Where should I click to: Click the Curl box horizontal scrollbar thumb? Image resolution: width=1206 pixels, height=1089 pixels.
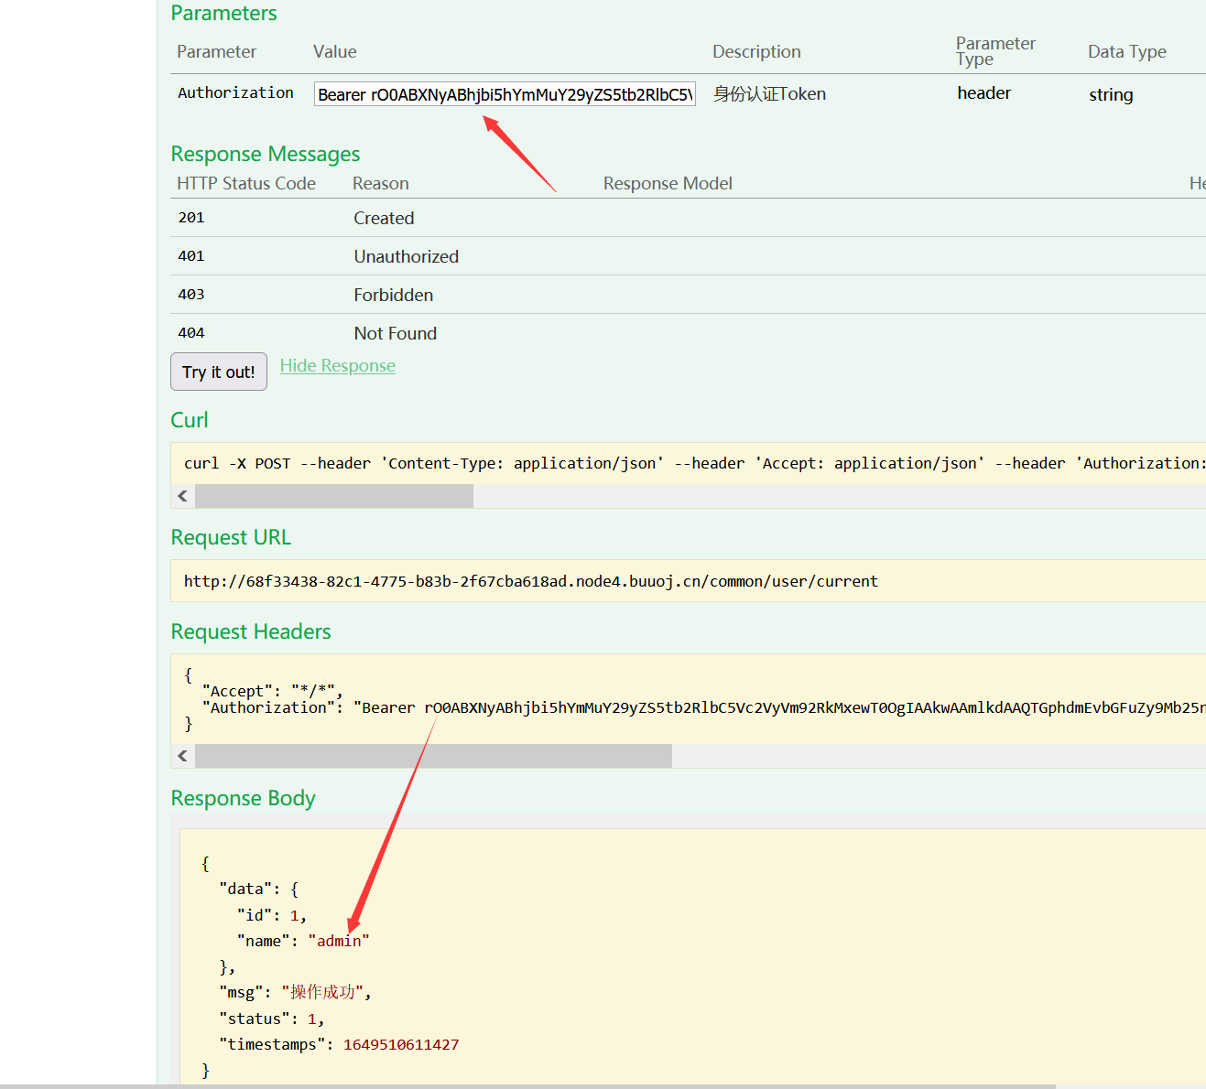[334, 496]
